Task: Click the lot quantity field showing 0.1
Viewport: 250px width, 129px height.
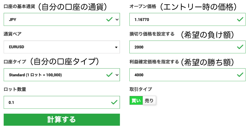Action: click(56, 102)
